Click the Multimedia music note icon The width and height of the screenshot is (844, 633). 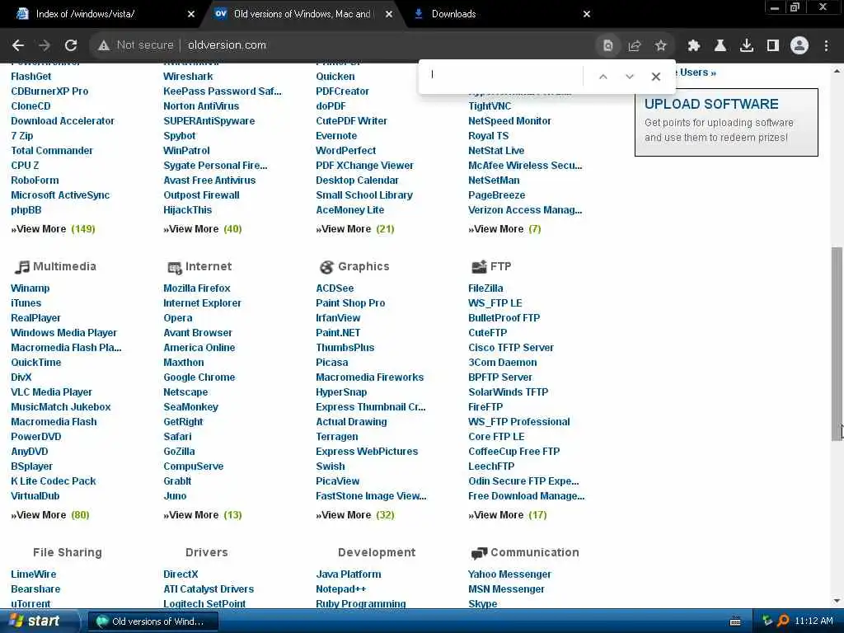click(21, 267)
